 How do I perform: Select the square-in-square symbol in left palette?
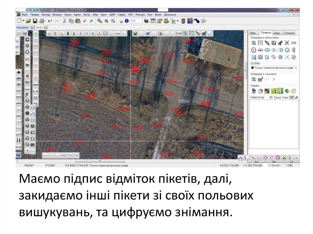[27, 39]
